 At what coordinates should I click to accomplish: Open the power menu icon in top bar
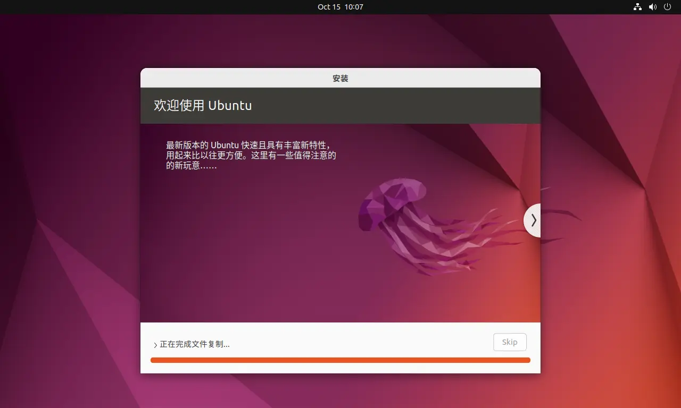tap(668, 7)
